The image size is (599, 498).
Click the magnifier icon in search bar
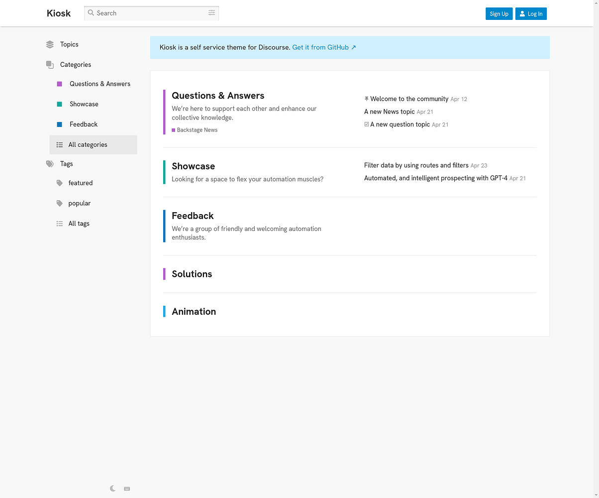click(x=91, y=13)
